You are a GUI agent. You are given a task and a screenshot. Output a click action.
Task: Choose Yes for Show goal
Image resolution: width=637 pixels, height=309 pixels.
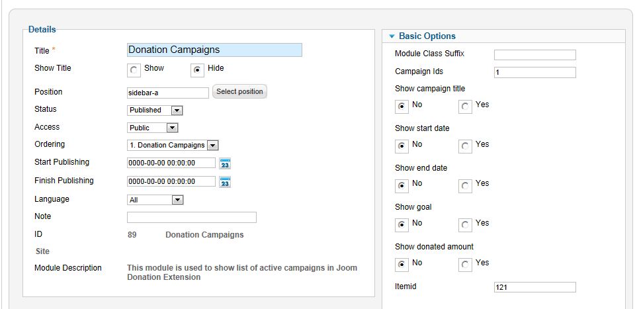pos(465,225)
